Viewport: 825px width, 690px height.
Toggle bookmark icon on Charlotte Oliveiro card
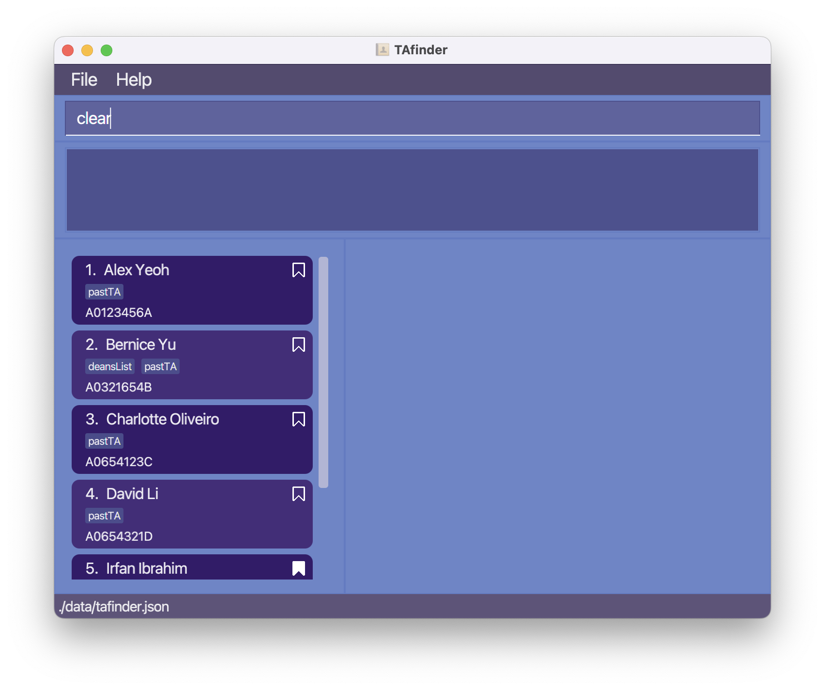[x=299, y=419]
